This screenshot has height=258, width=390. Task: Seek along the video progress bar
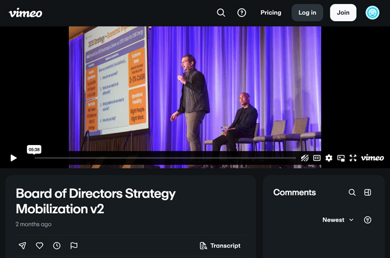click(x=165, y=158)
